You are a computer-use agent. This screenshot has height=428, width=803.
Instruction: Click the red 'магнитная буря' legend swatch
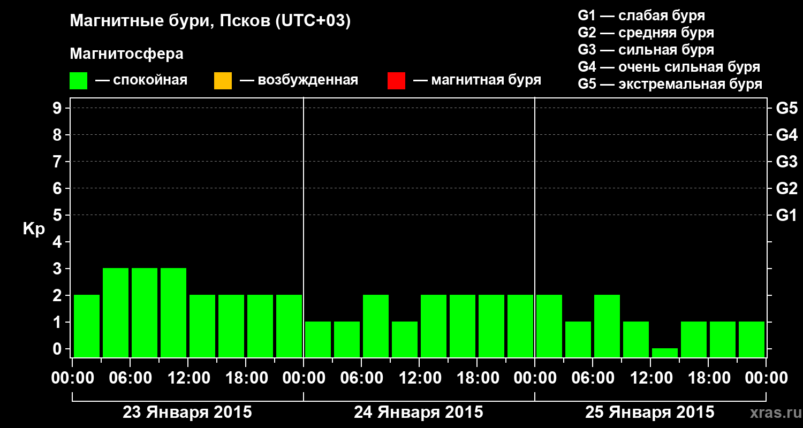tap(396, 81)
